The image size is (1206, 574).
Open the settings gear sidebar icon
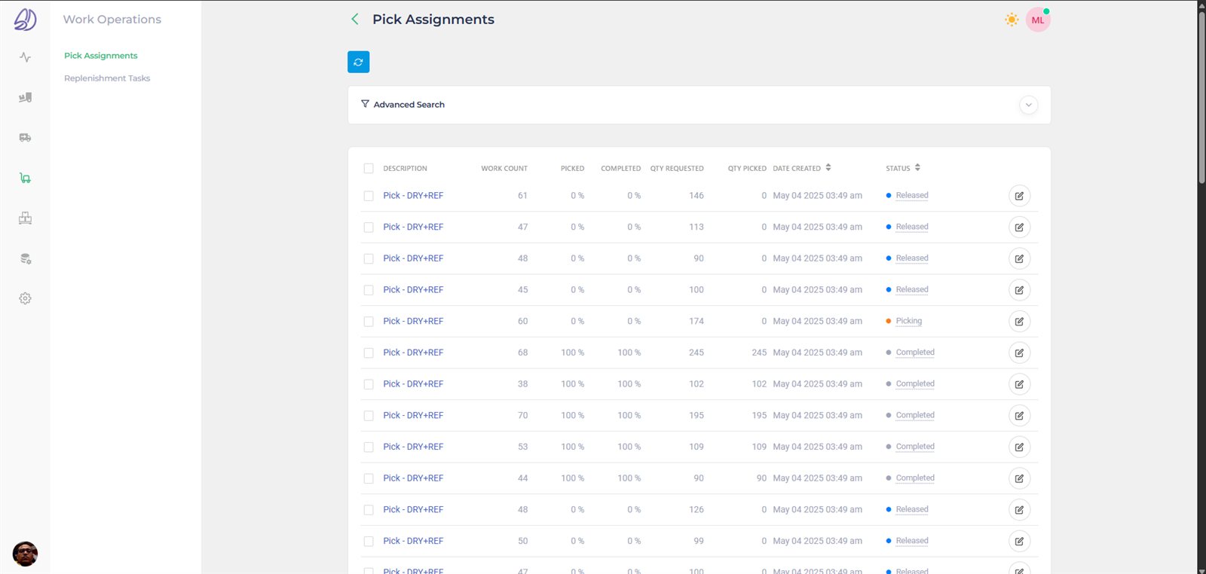coord(25,298)
